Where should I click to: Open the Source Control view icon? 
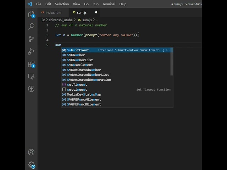[x=31, y=39]
